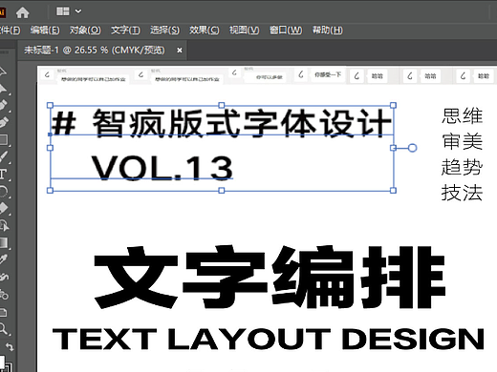Select the Eraser tool
The width and height of the screenshot is (497, 372).
[4, 208]
